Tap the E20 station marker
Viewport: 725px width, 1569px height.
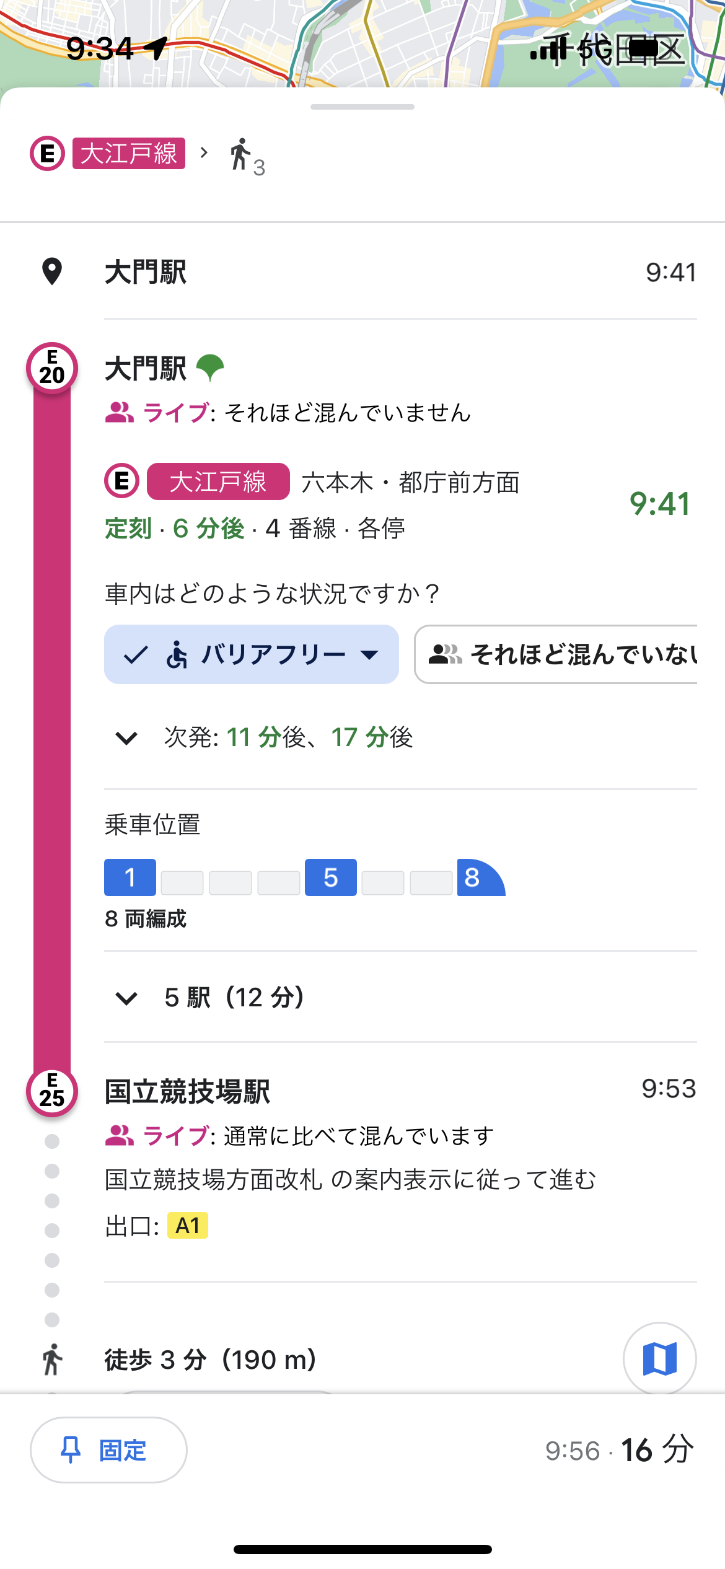point(52,368)
